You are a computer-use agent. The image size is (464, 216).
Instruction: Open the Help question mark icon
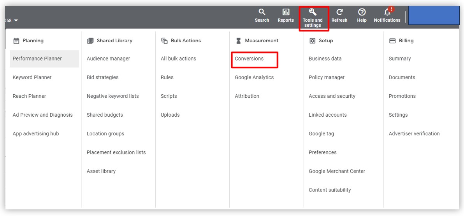point(362,12)
